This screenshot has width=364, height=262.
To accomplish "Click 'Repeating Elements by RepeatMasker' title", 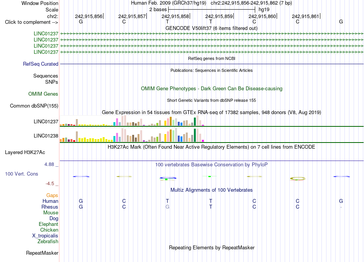I will tap(212, 247).
